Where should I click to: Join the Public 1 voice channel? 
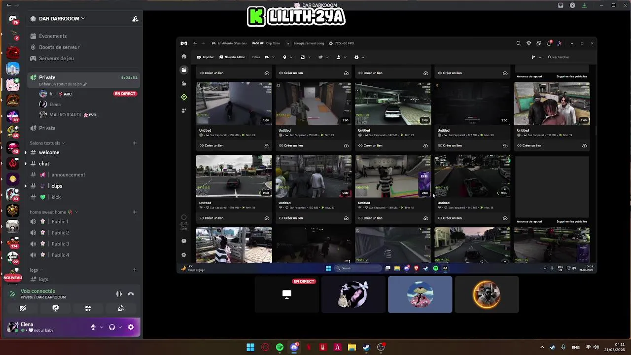coord(84,221)
